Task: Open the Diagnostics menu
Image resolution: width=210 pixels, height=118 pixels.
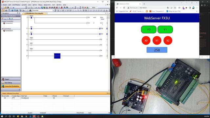Action: [47, 5]
